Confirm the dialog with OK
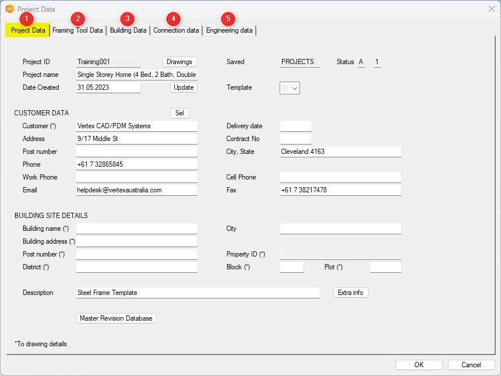Image resolution: width=501 pixels, height=376 pixels. coord(419,365)
